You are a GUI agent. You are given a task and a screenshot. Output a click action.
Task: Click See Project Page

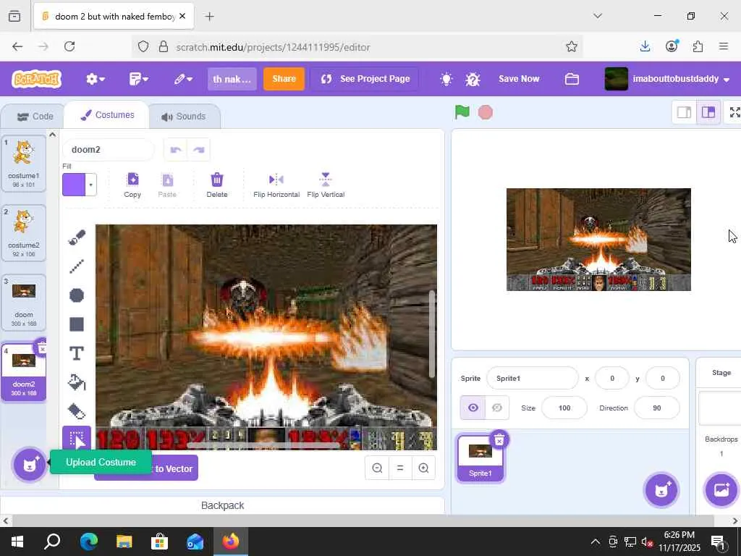click(x=365, y=79)
